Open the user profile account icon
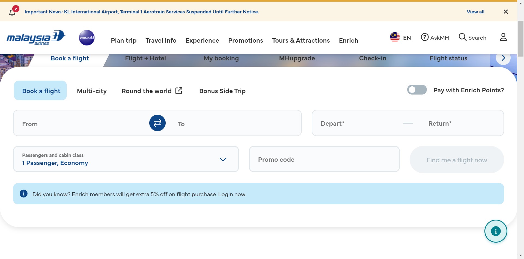 [x=503, y=37]
